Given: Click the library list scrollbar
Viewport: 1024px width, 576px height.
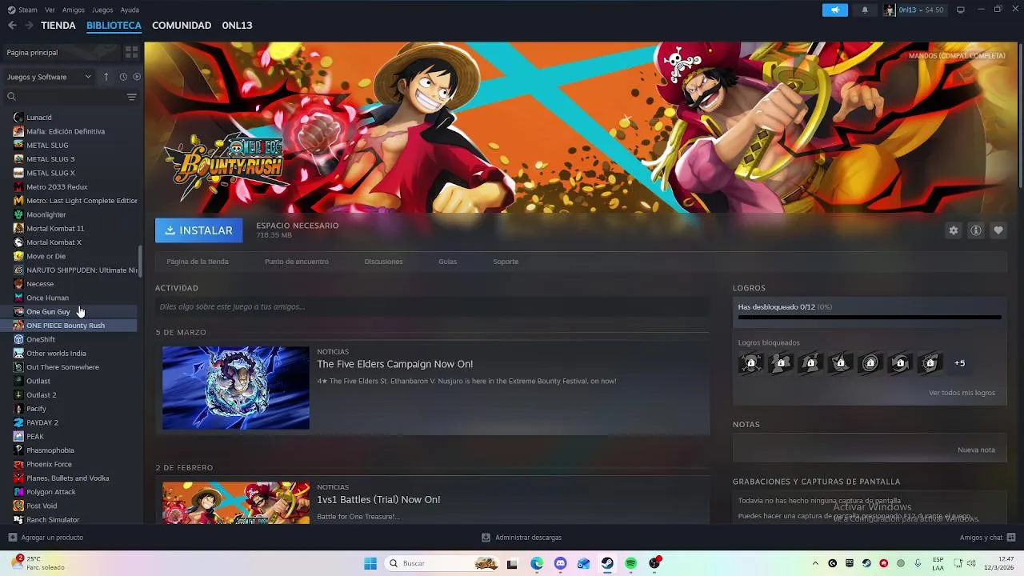Looking at the screenshot, I should (x=140, y=262).
